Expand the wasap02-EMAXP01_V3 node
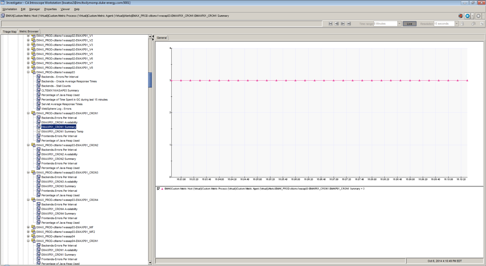486x266 pixels. [28, 45]
